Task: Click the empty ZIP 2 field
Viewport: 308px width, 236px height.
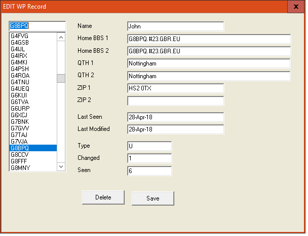Action: pyautogui.click(x=175, y=100)
